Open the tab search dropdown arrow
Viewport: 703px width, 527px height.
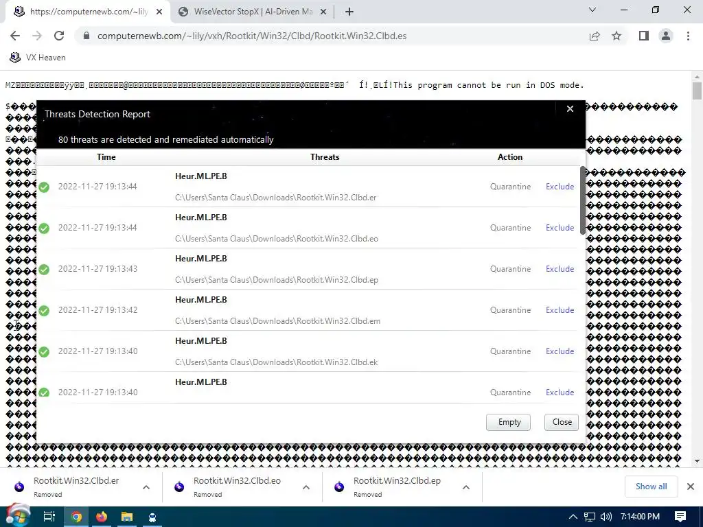[x=592, y=10]
